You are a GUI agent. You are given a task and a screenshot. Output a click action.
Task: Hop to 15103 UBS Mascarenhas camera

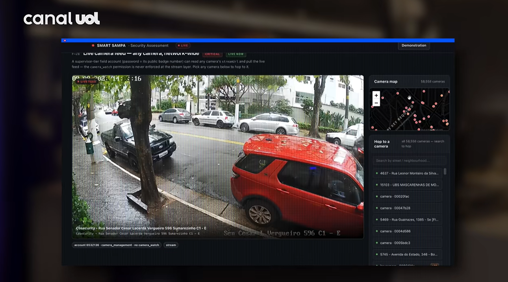(x=408, y=185)
